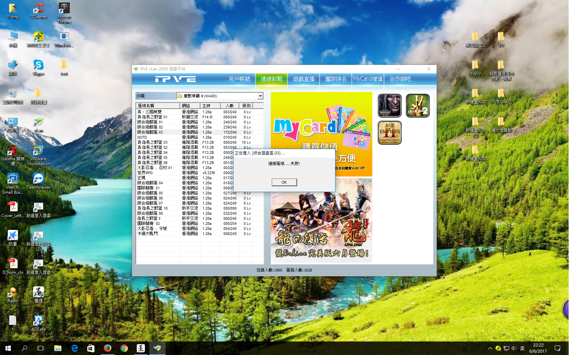Open the 不限ID-ALL desktop folder
Viewport: 570px width, 355px height.
501,96
